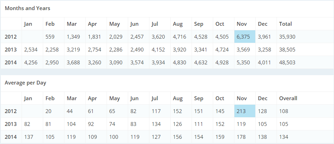The height and width of the screenshot is (144, 334).
Task: Click the Nov column header in the monthly table
Action: tap(241, 24)
